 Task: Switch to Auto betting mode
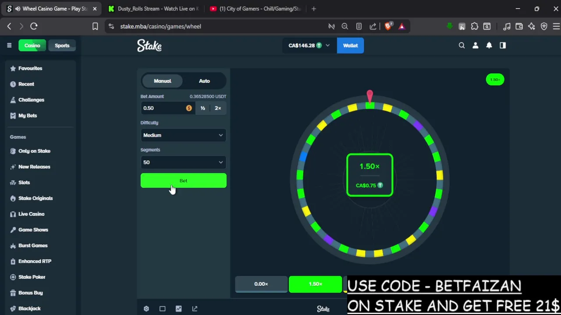204,81
